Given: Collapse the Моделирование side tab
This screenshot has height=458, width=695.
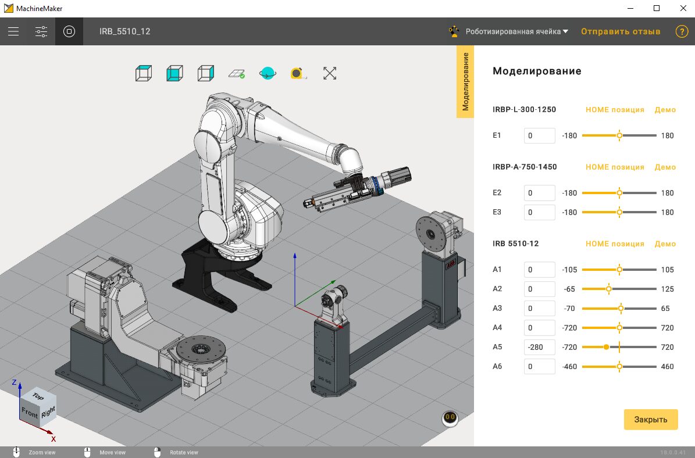Looking at the screenshot, I should [465, 82].
